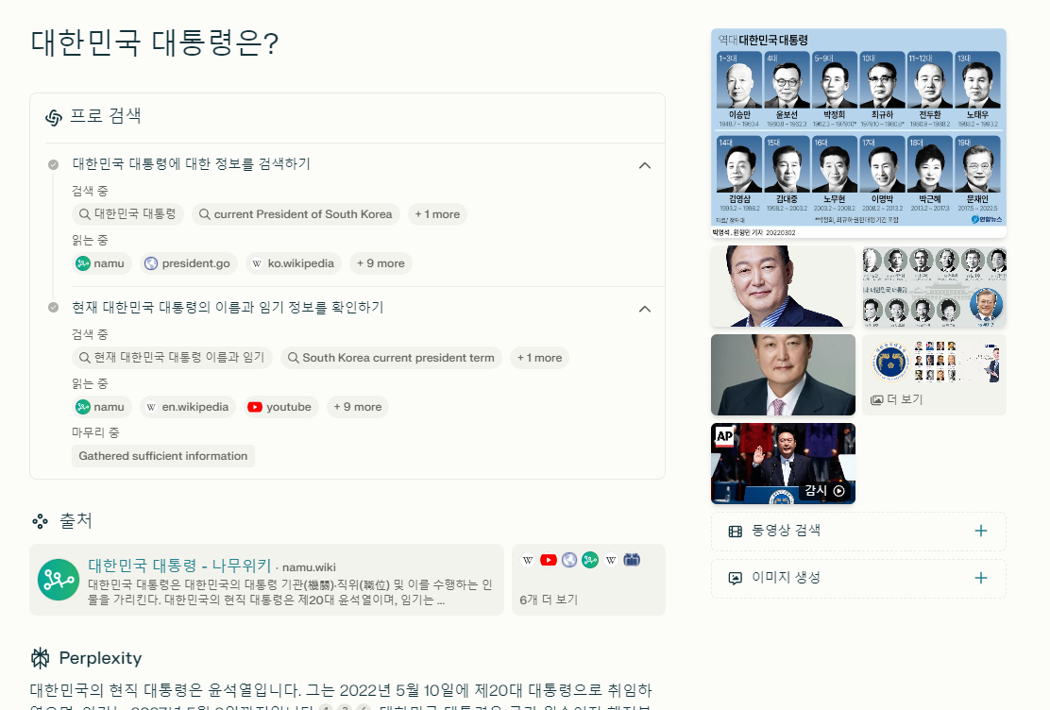Click the green namu.wiki logo icon
Image resolution: width=1050 pixels, height=710 pixels.
(x=59, y=580)
